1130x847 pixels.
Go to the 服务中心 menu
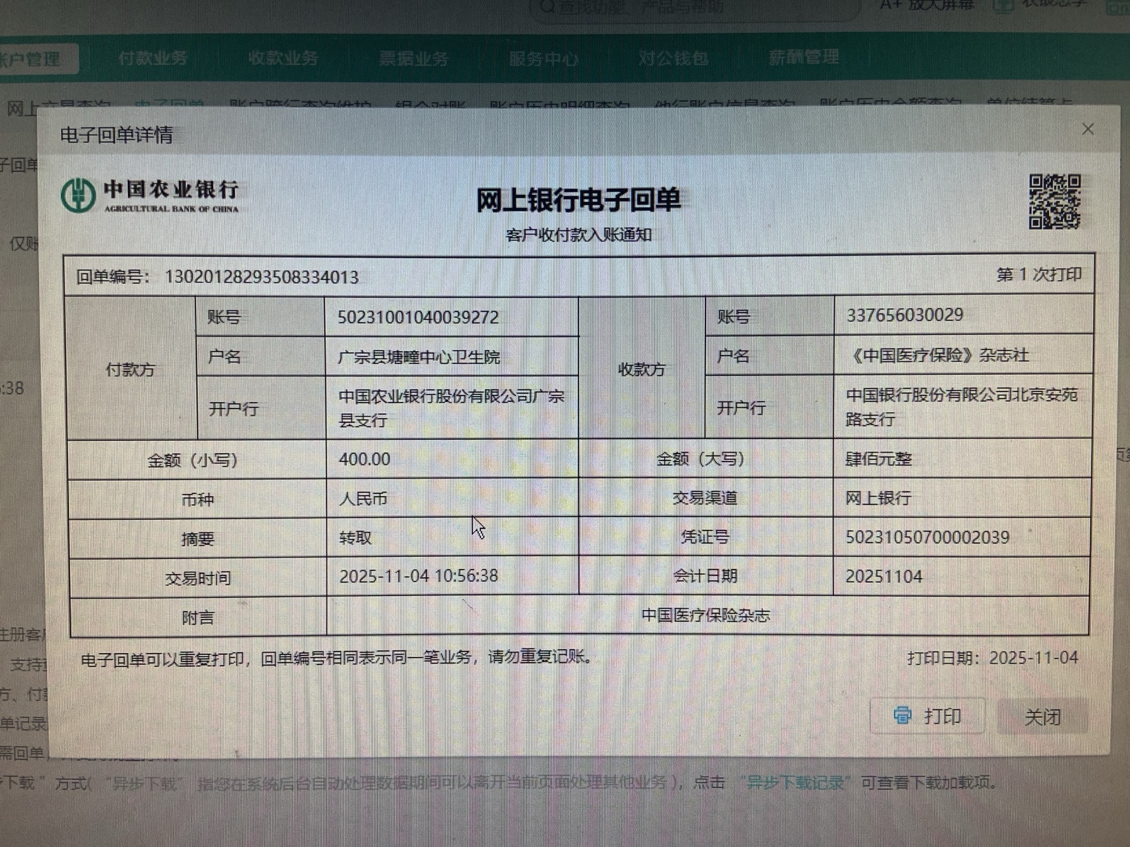coord(543,59)
